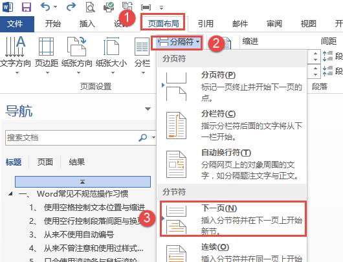Insert 自动换行符(T) text wrapping break
Screen dimensions: 343x262
tap(232, 164)
